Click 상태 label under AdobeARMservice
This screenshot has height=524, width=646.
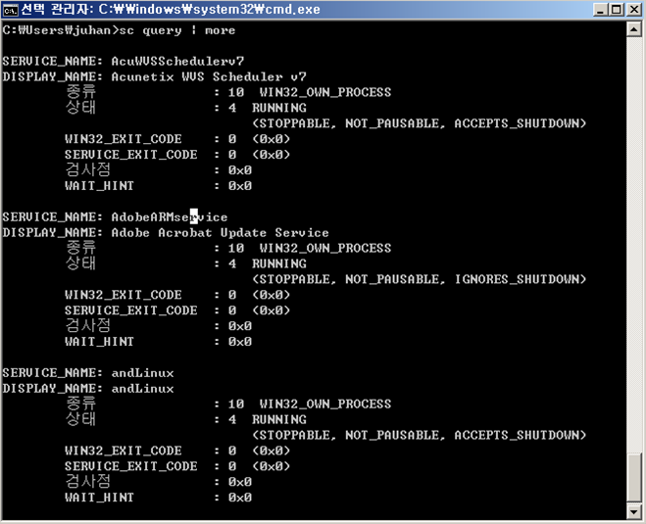80,263
